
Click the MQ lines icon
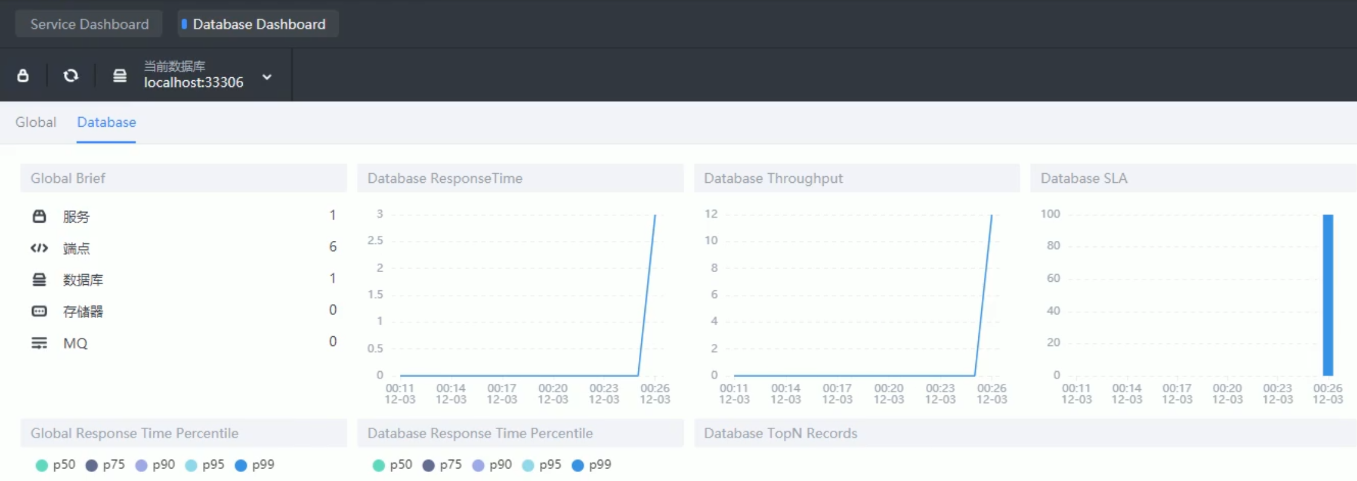coord(39,343)
